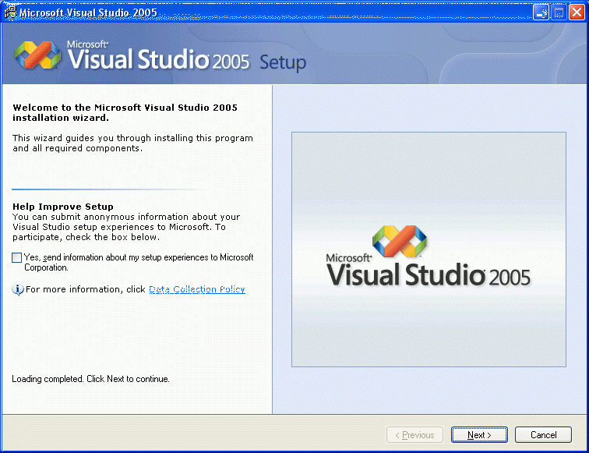589x453 pixels.
Task: Click the colorful logo inside the splash image
Action: pyautogui.click(x=399, y=243)
